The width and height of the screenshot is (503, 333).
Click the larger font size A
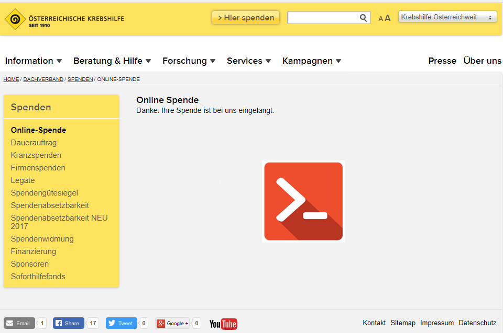pyautogui.click(x=388, y=18)
